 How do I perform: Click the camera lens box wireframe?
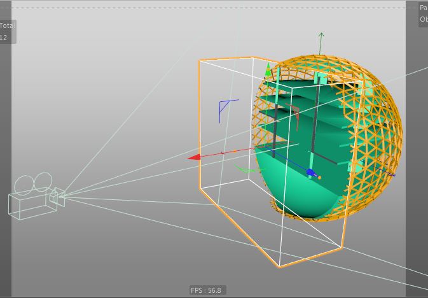[57, 197]
